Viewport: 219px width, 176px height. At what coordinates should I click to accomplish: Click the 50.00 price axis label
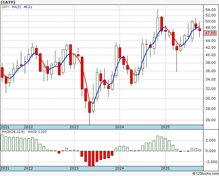coord(211,21)
